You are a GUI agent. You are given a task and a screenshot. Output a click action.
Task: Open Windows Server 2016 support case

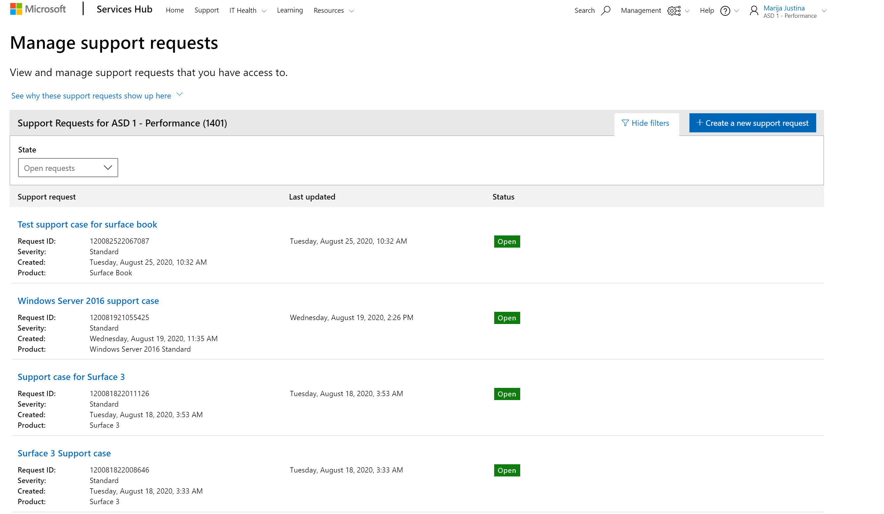pyautogui.click(x=88, y=300)
